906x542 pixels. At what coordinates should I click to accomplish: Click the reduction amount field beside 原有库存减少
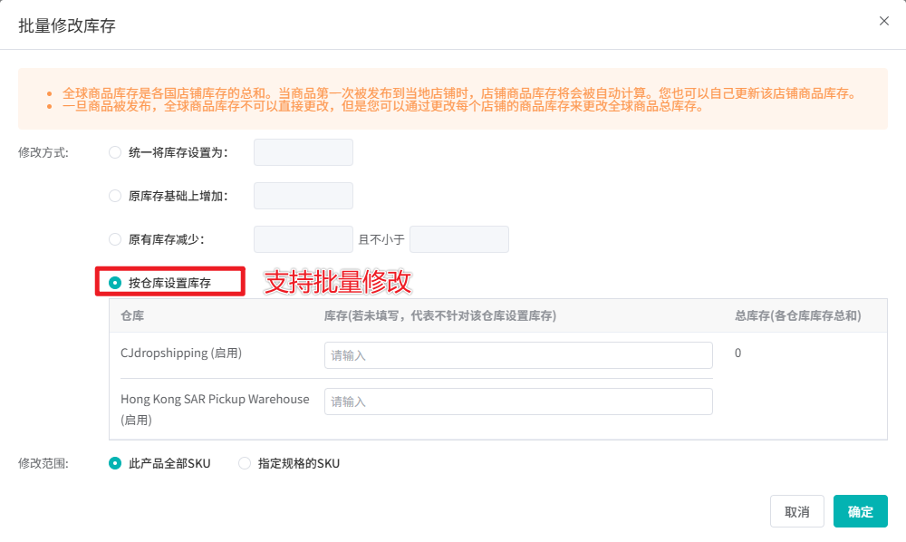click(x=304, y=239)
